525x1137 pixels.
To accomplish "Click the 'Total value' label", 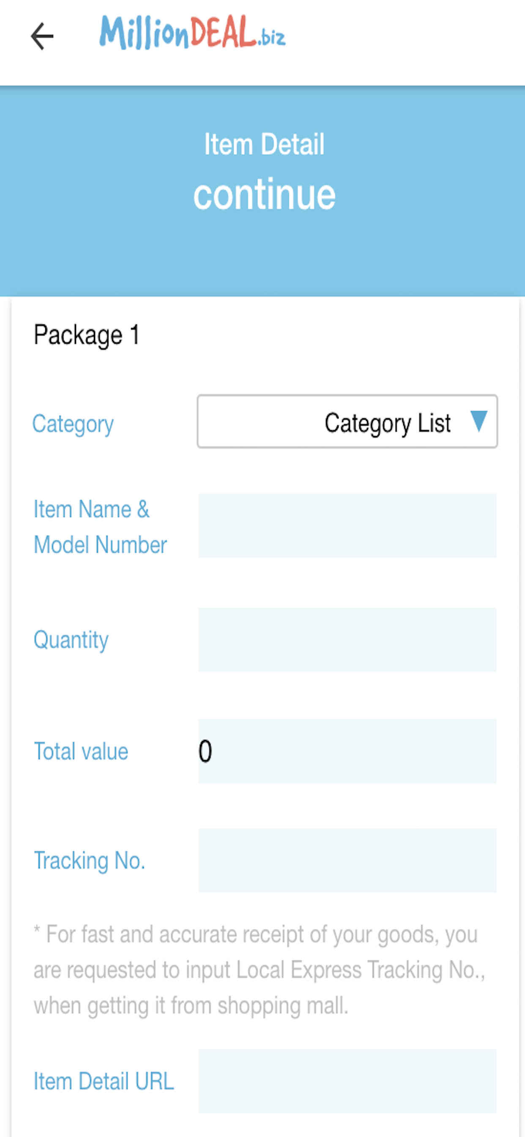I will pyautogui.click(x=81, y=751).
